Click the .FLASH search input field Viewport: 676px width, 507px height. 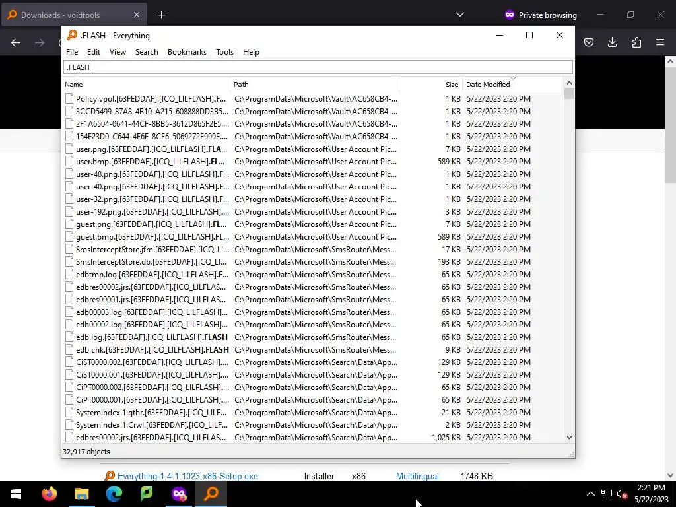[318, 67]
